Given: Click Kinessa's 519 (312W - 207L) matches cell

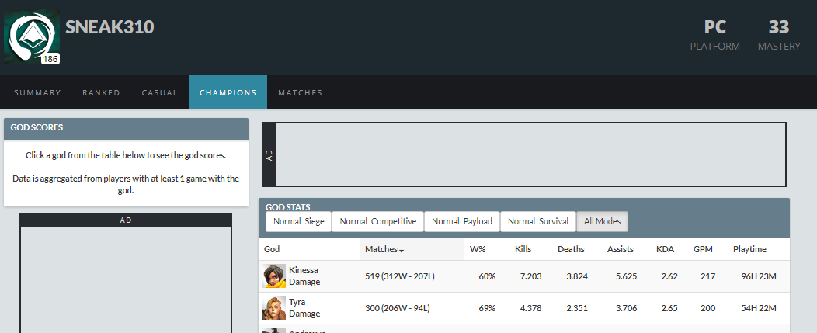Looking at the screenshot, I should (400, 276).
